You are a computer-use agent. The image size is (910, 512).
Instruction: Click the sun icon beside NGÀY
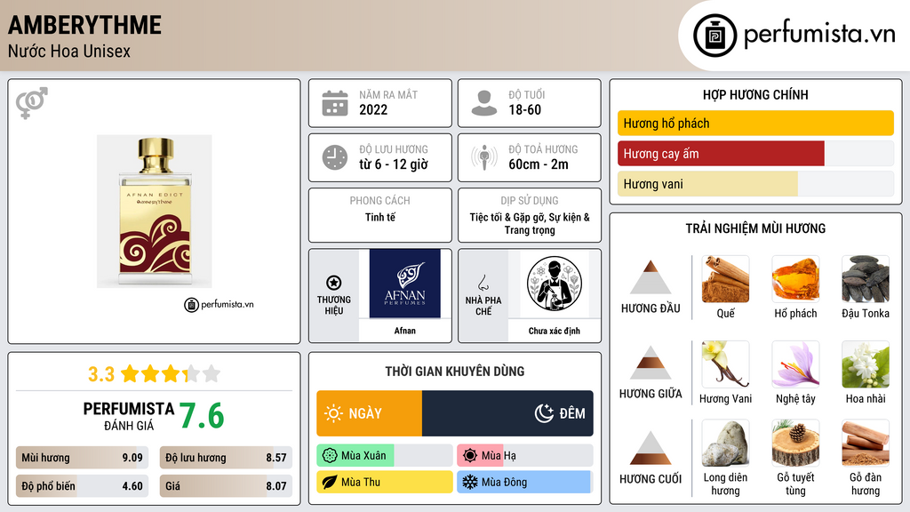pyautogui.click(x=334, y=413)
